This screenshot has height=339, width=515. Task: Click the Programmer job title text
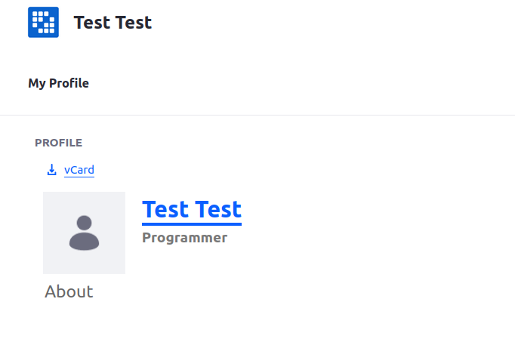[x=184, y=238]
